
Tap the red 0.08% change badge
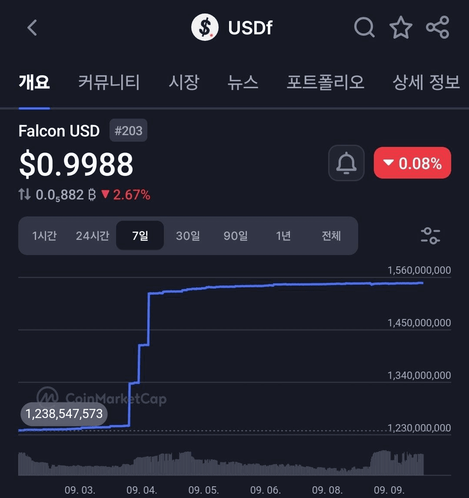tap(412, 163)
